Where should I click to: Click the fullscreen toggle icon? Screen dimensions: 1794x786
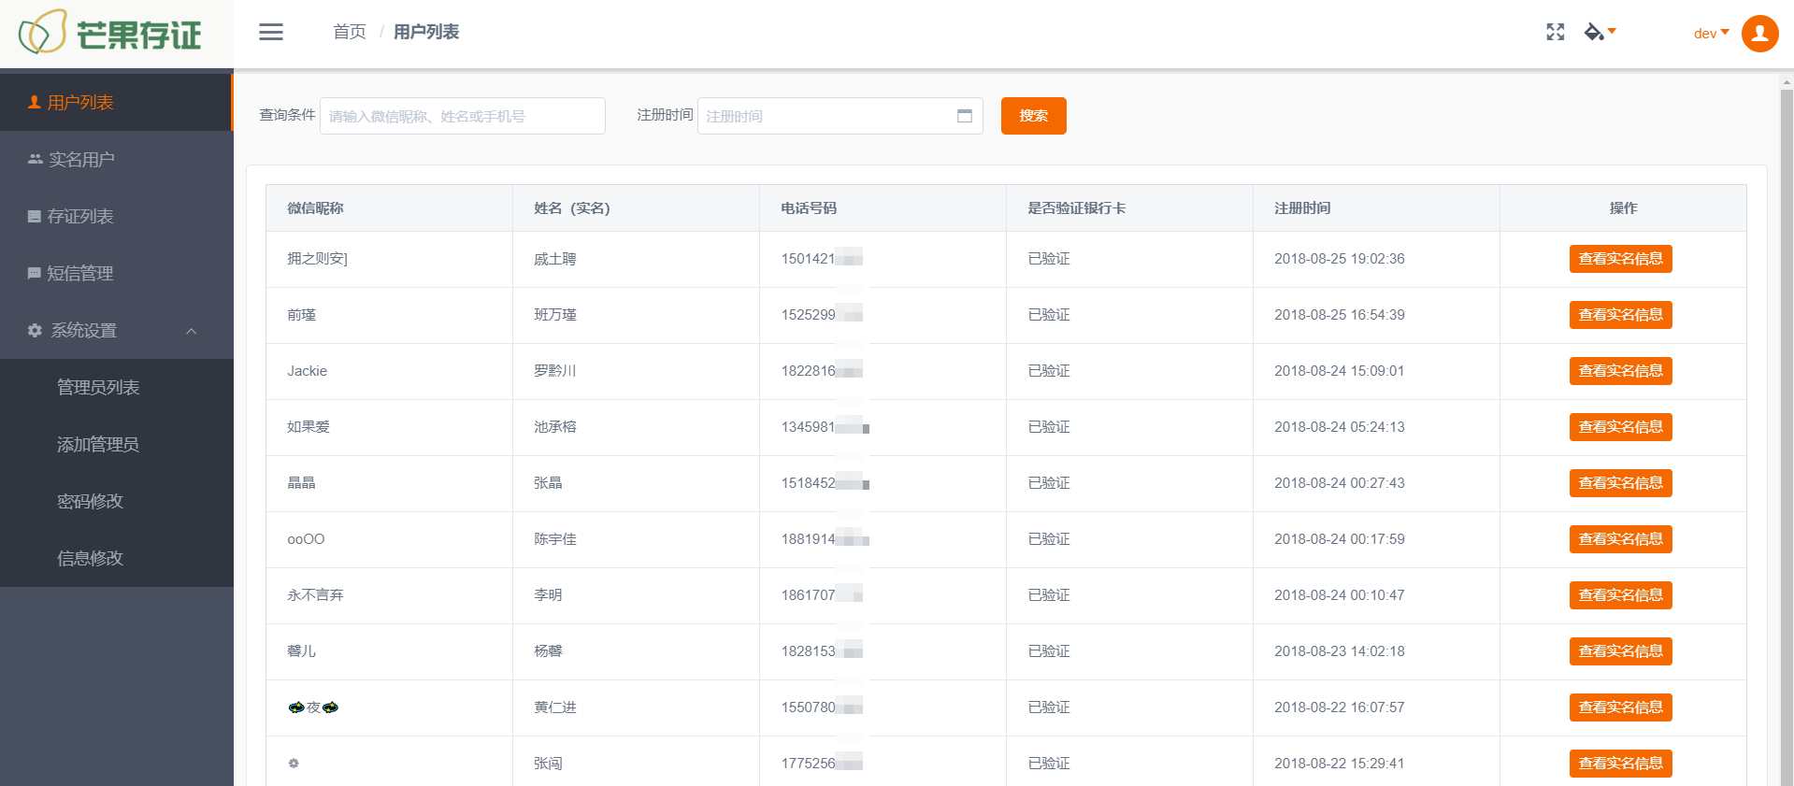[x=1555, y=33]
